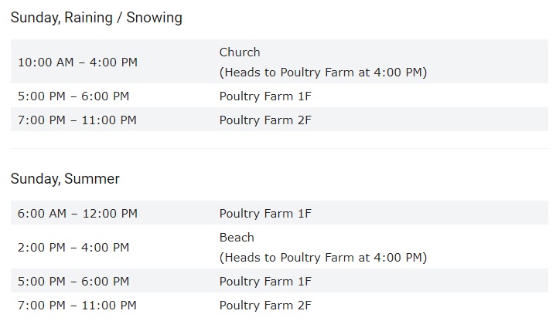Click Poultry Farm 2F in the Summer table

click(265, 306)
